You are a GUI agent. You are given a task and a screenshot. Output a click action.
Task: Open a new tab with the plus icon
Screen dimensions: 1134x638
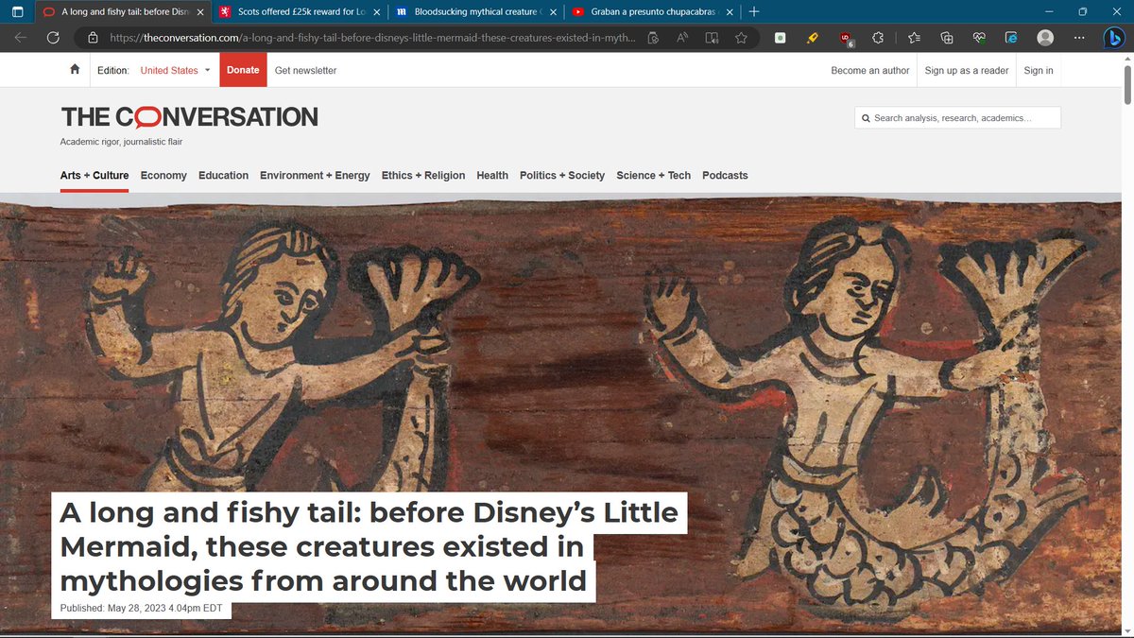click(753, 11)
